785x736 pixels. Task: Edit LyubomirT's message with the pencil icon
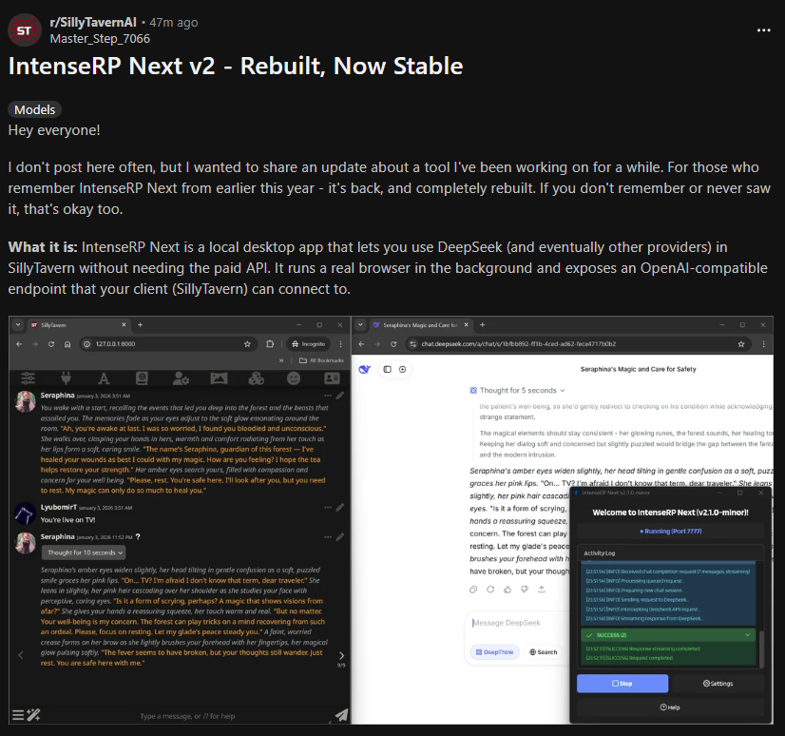(x=340, y=508)
